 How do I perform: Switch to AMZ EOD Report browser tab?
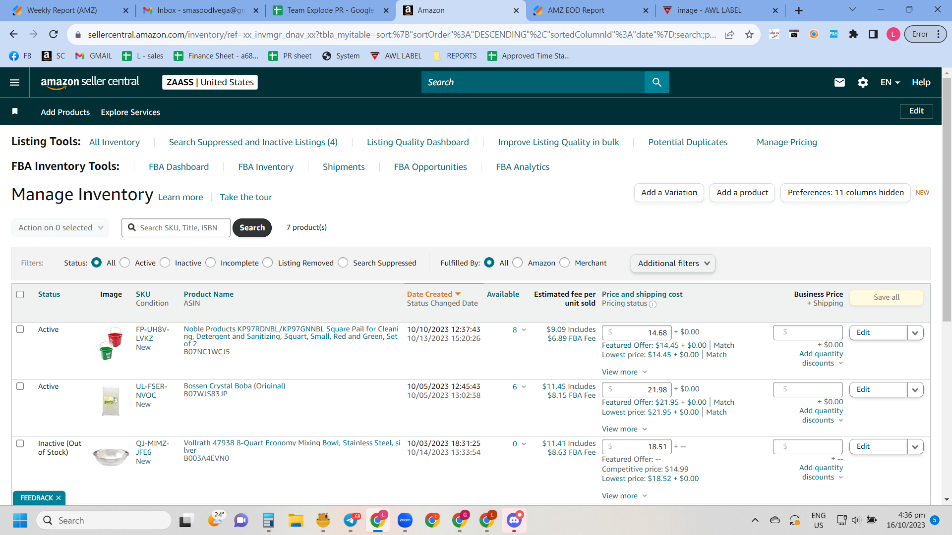591,10
